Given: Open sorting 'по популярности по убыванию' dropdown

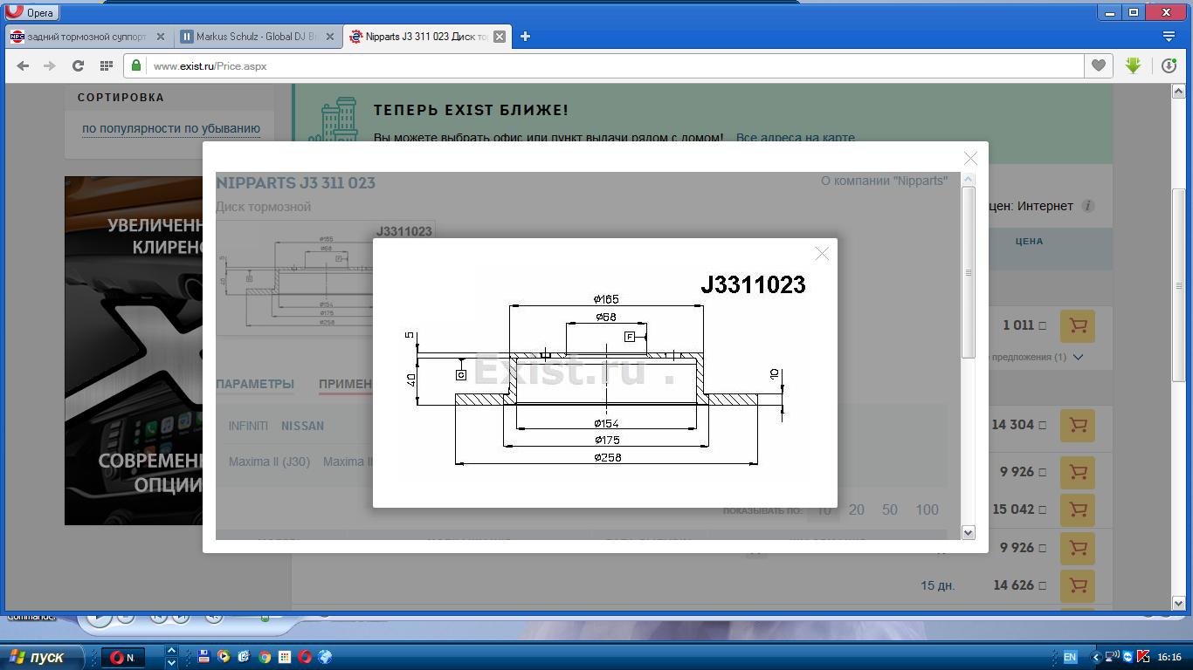Looking at the screenshot, I should pyautogui.click(x=171, y=128).
